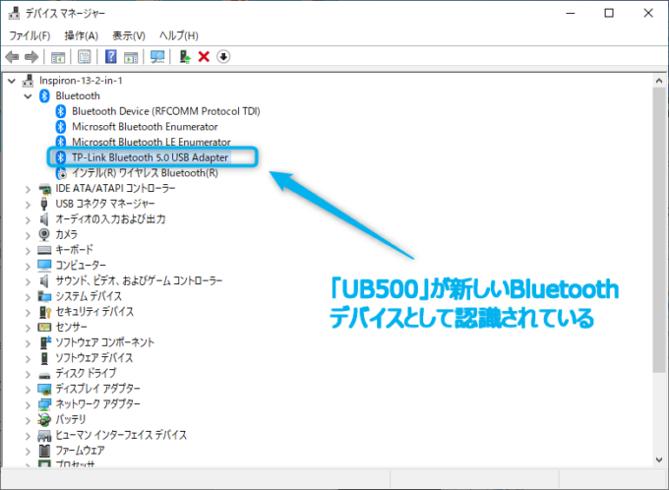Click the down-arrow disable device icon
The width and height of the screenshot is (669, 490).
point(223,57)
